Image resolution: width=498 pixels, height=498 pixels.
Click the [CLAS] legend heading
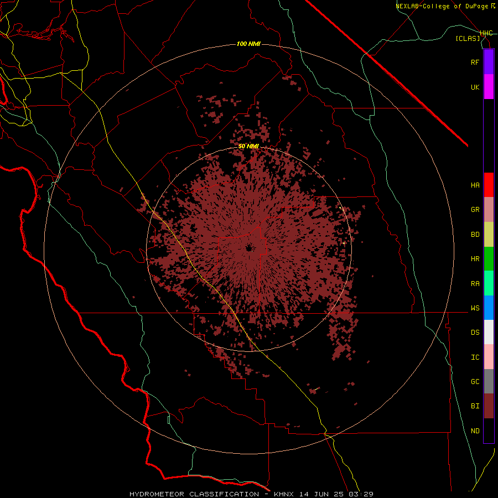coord(468,38)
